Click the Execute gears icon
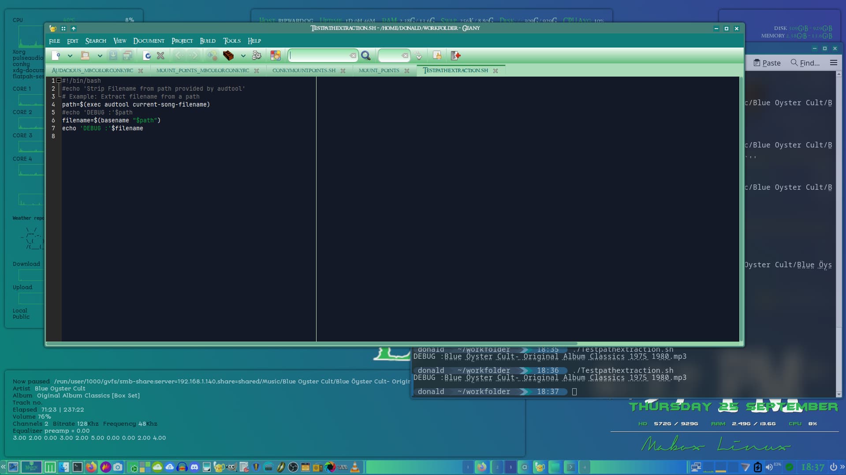 (257, 55)
